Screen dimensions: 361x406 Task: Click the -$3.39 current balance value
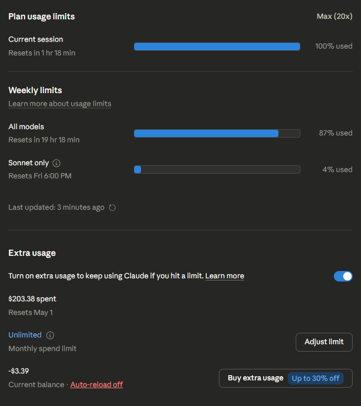19,371
